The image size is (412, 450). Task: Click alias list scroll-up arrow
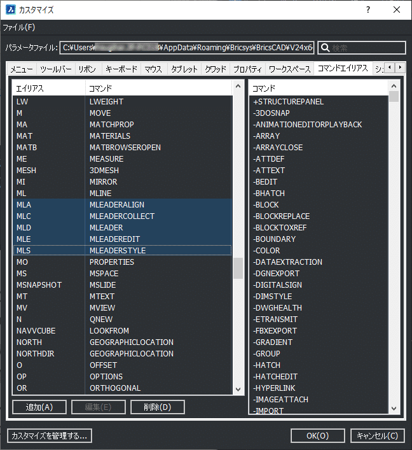(x=238, y=86)
